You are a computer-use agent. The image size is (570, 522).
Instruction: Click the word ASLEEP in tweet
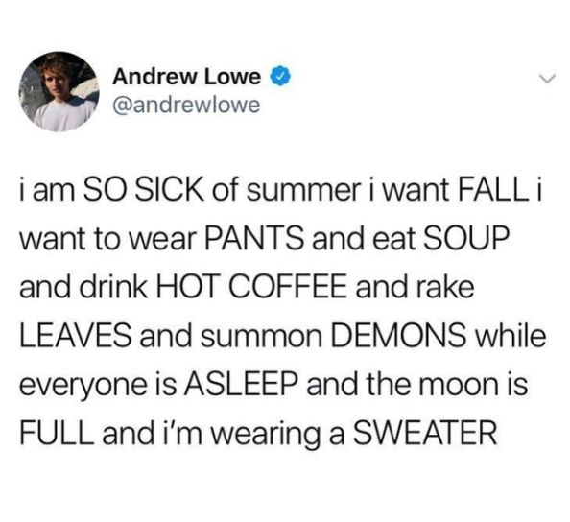pos(242,384)
